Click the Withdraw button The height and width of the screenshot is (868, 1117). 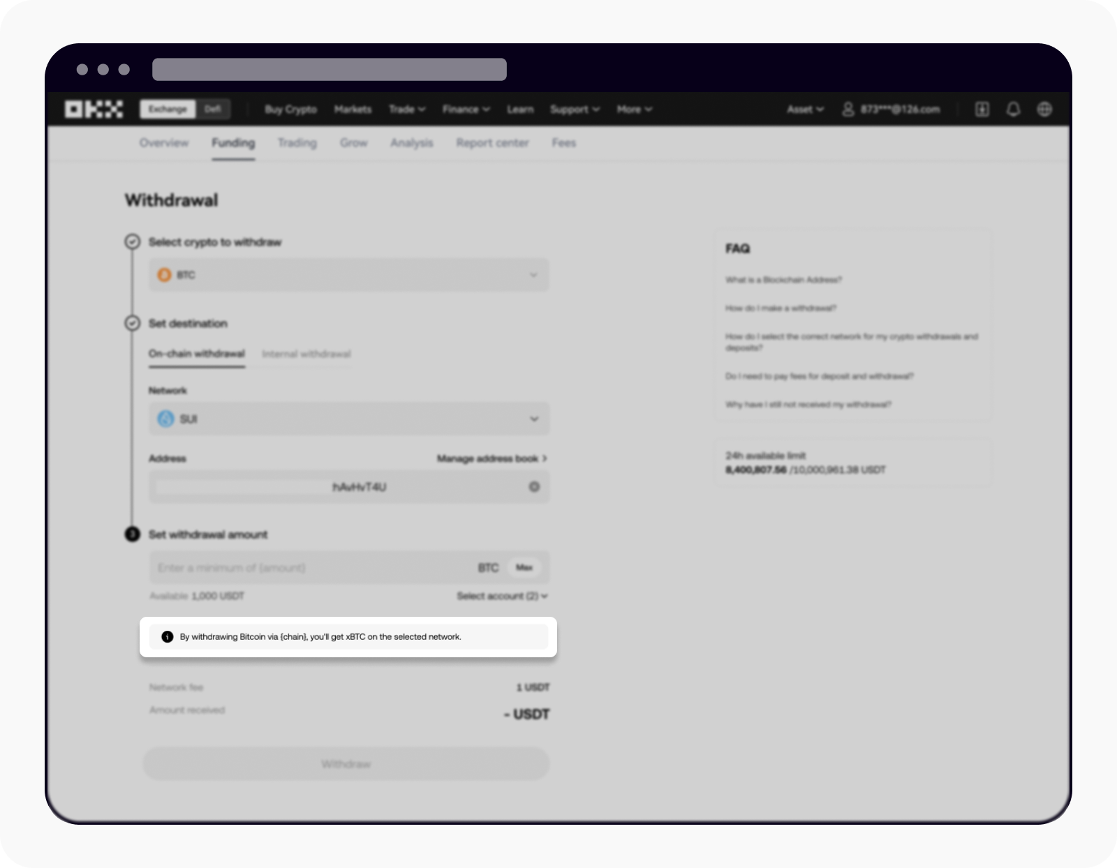pos(346,764)
